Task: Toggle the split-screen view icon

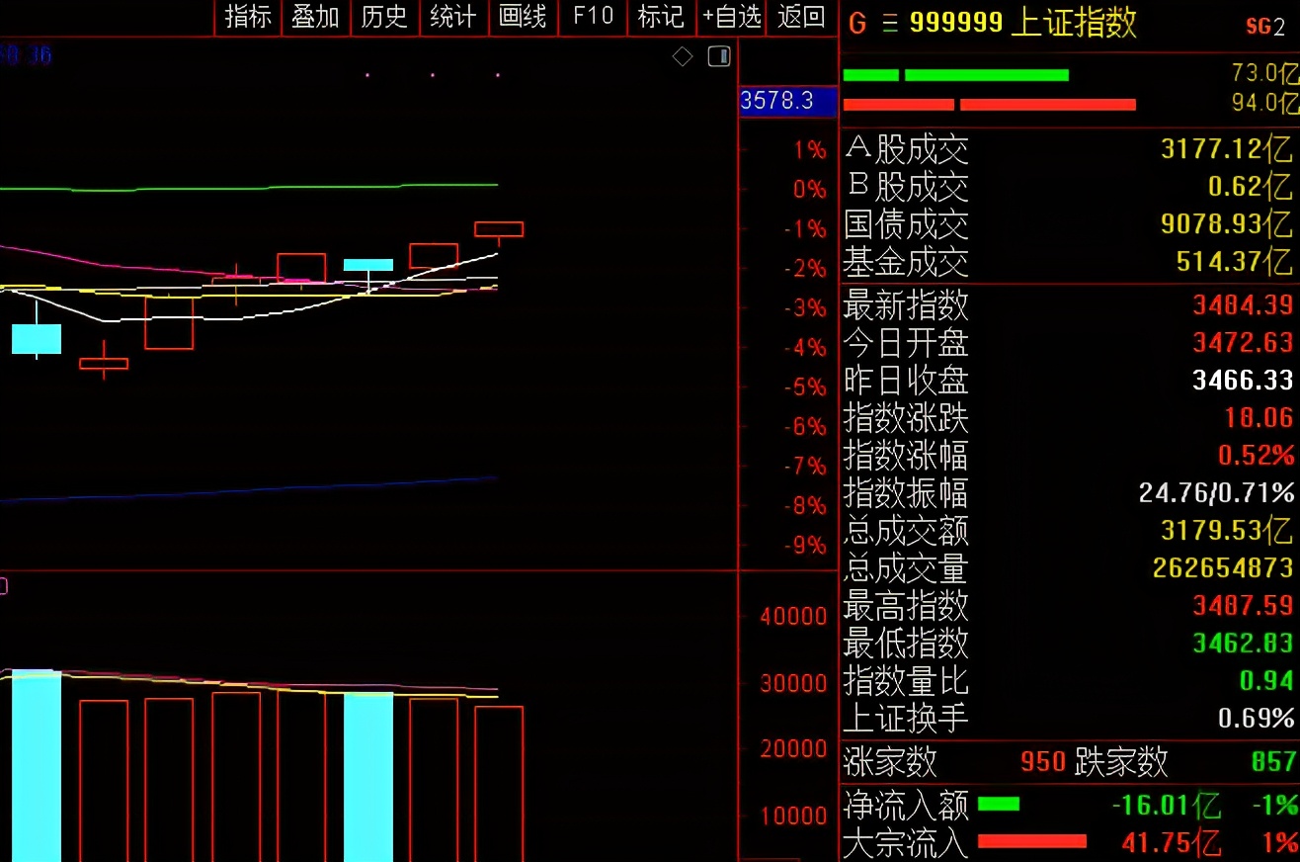Action: (x=720, y=56)
